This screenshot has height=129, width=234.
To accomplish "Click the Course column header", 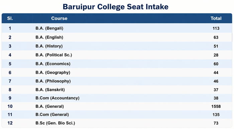I will click(x=59, y=18).
